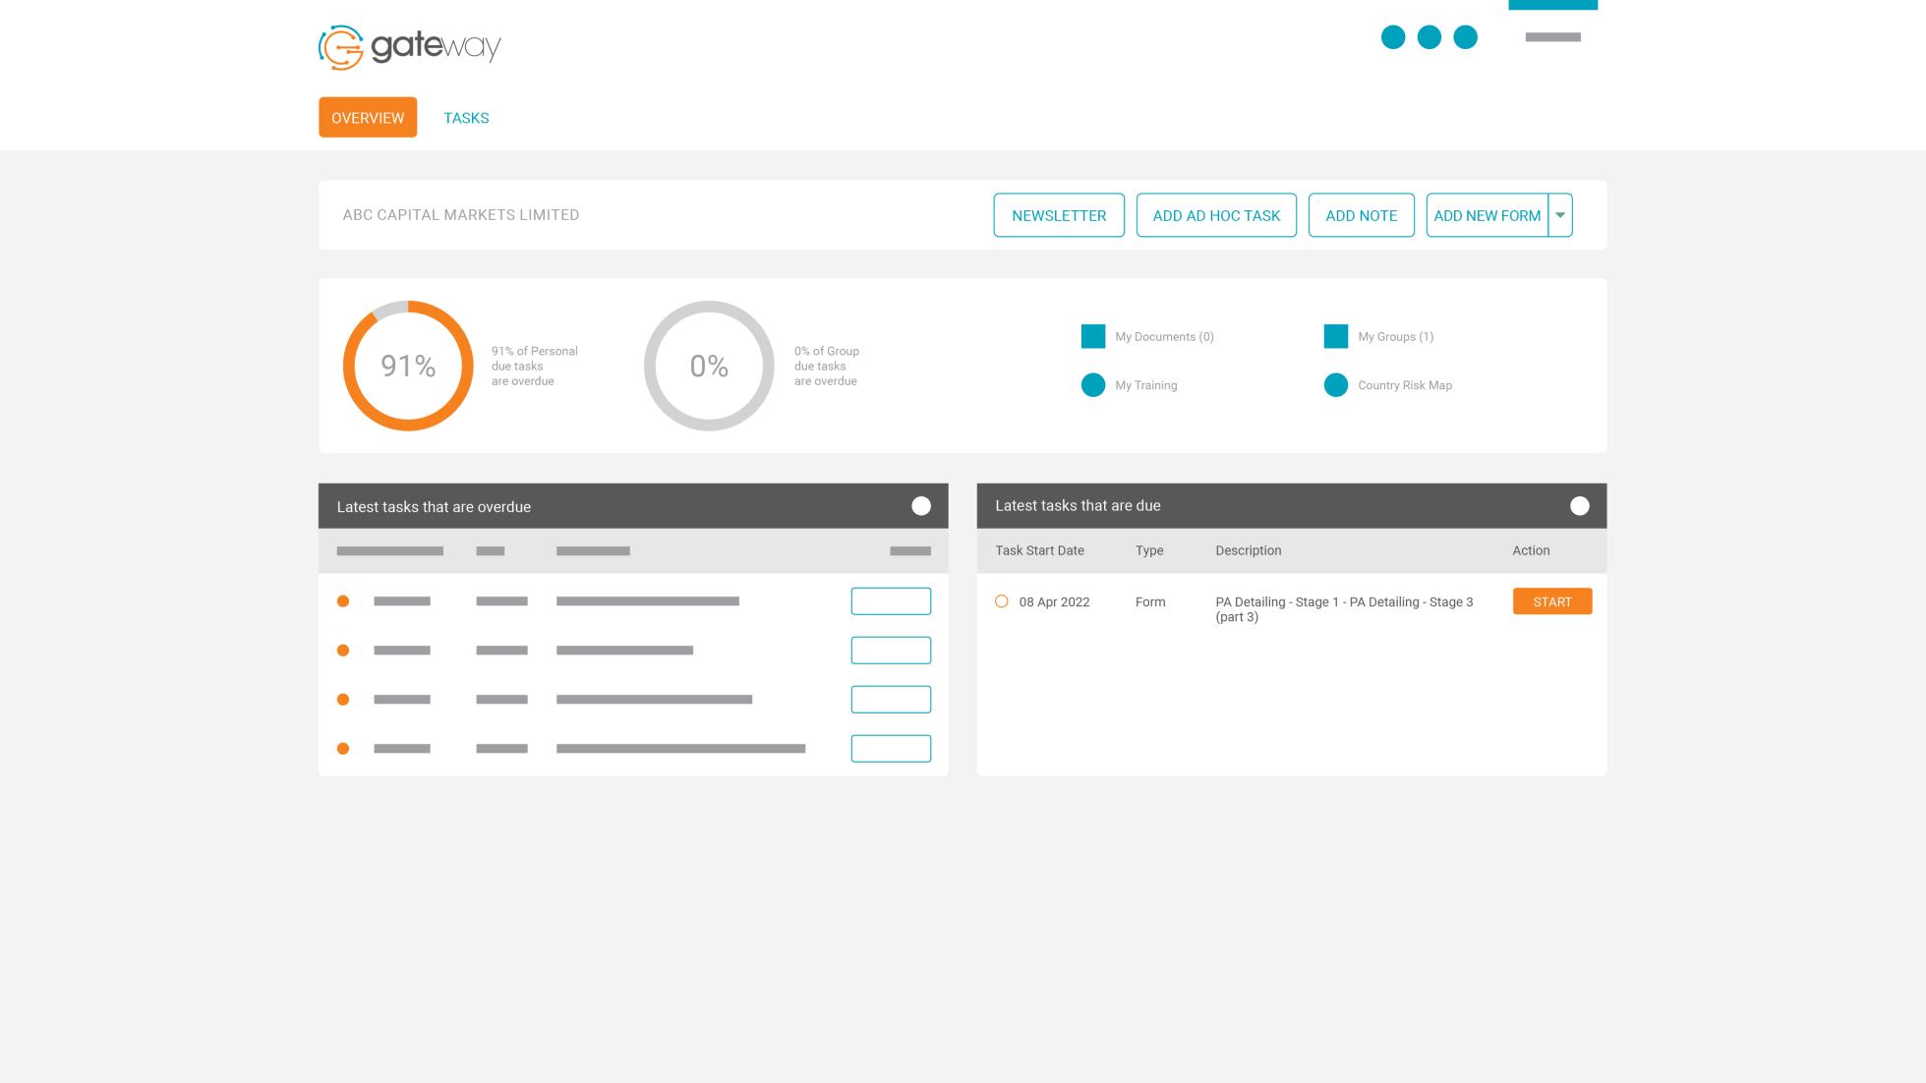Open My Groups square icon
Image resolution: width=1926 pixels, height=1083 pixels.
pos(1335,337)
